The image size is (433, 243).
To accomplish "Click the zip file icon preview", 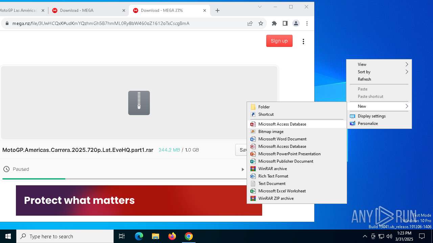I will (x=139, y=103).
